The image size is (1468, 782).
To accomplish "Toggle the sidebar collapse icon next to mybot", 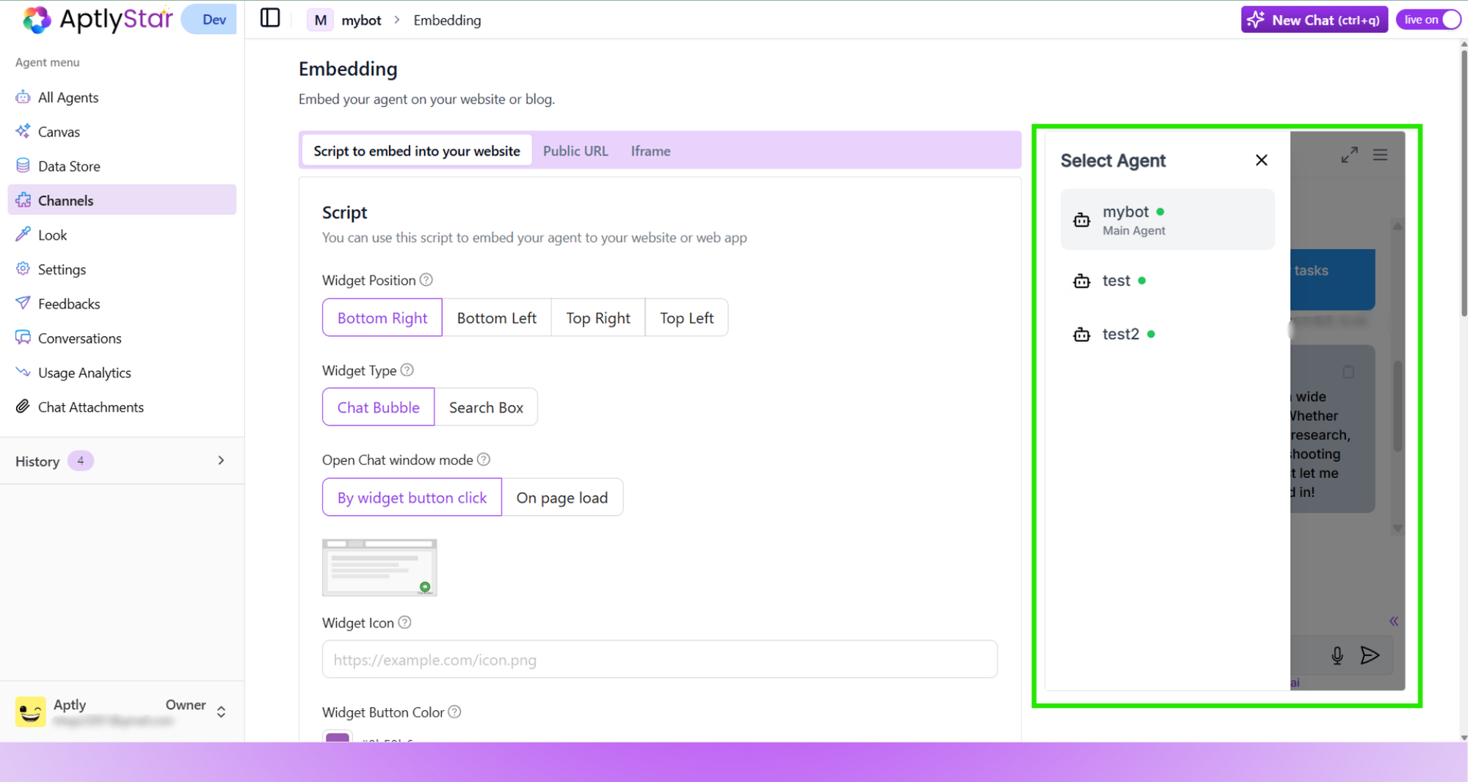I will pyautogui.click(x=269, y=18).
